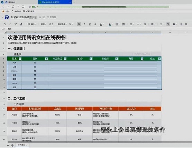Viewport: 192px width, 148px height.
Task: Open the 书签 bookmarks folder
Action: (6, 11)
